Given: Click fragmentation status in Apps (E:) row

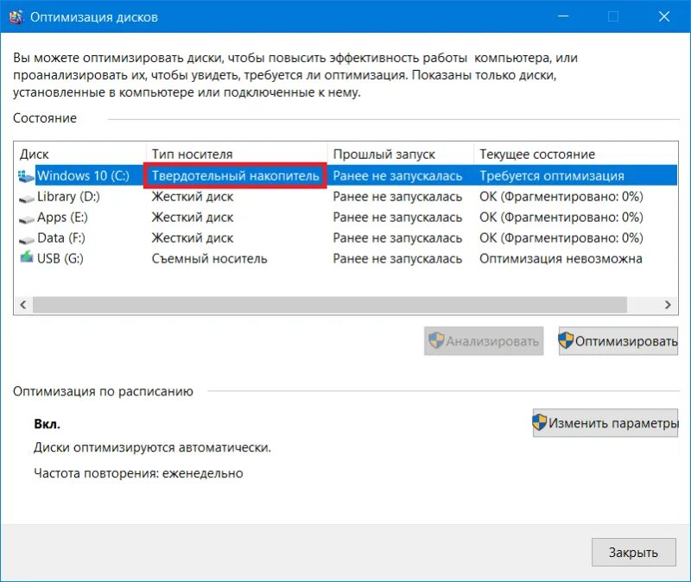Looking at the screenshot, I should coord(561,218).
